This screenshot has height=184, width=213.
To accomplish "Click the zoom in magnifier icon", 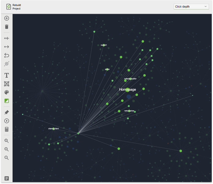I will click(7, 149).
